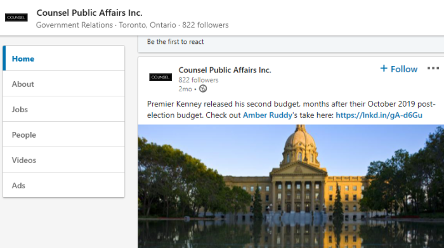
Task: Click the Counsel logo in page header
Action: click(16, 18)
